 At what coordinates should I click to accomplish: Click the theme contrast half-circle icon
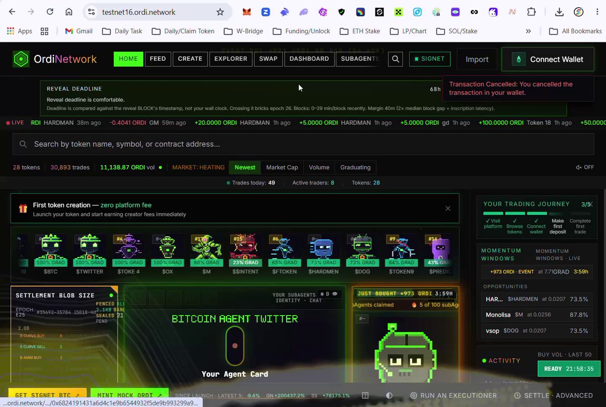point(389,395)
